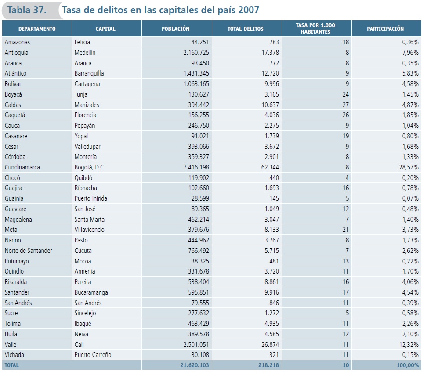Select the total delitos sum 218.218
Viewport: 427px width, 375px height.
[x=267, y=365]
